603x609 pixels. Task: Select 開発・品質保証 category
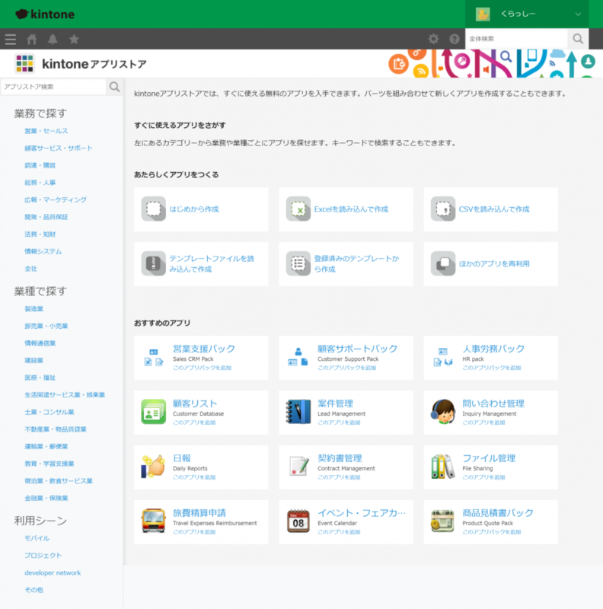point(46,217)
